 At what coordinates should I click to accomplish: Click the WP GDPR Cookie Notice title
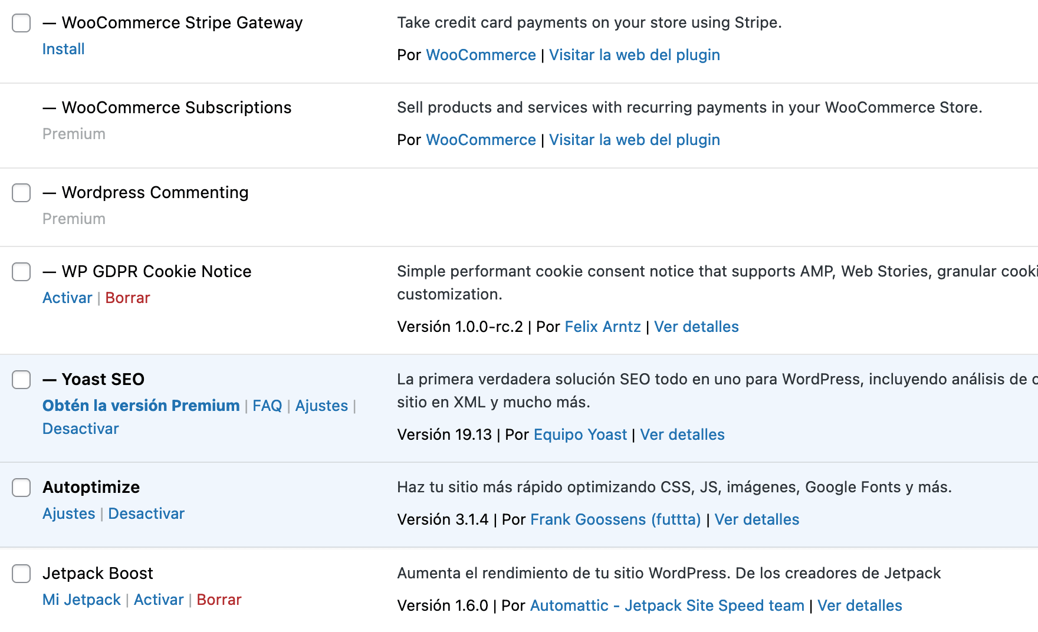pos(156,271)
